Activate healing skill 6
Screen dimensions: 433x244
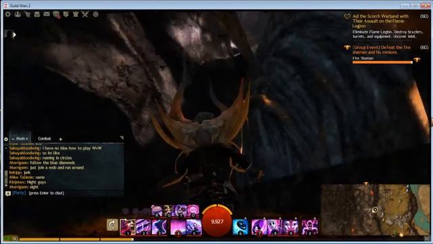[x=240, y=227]
